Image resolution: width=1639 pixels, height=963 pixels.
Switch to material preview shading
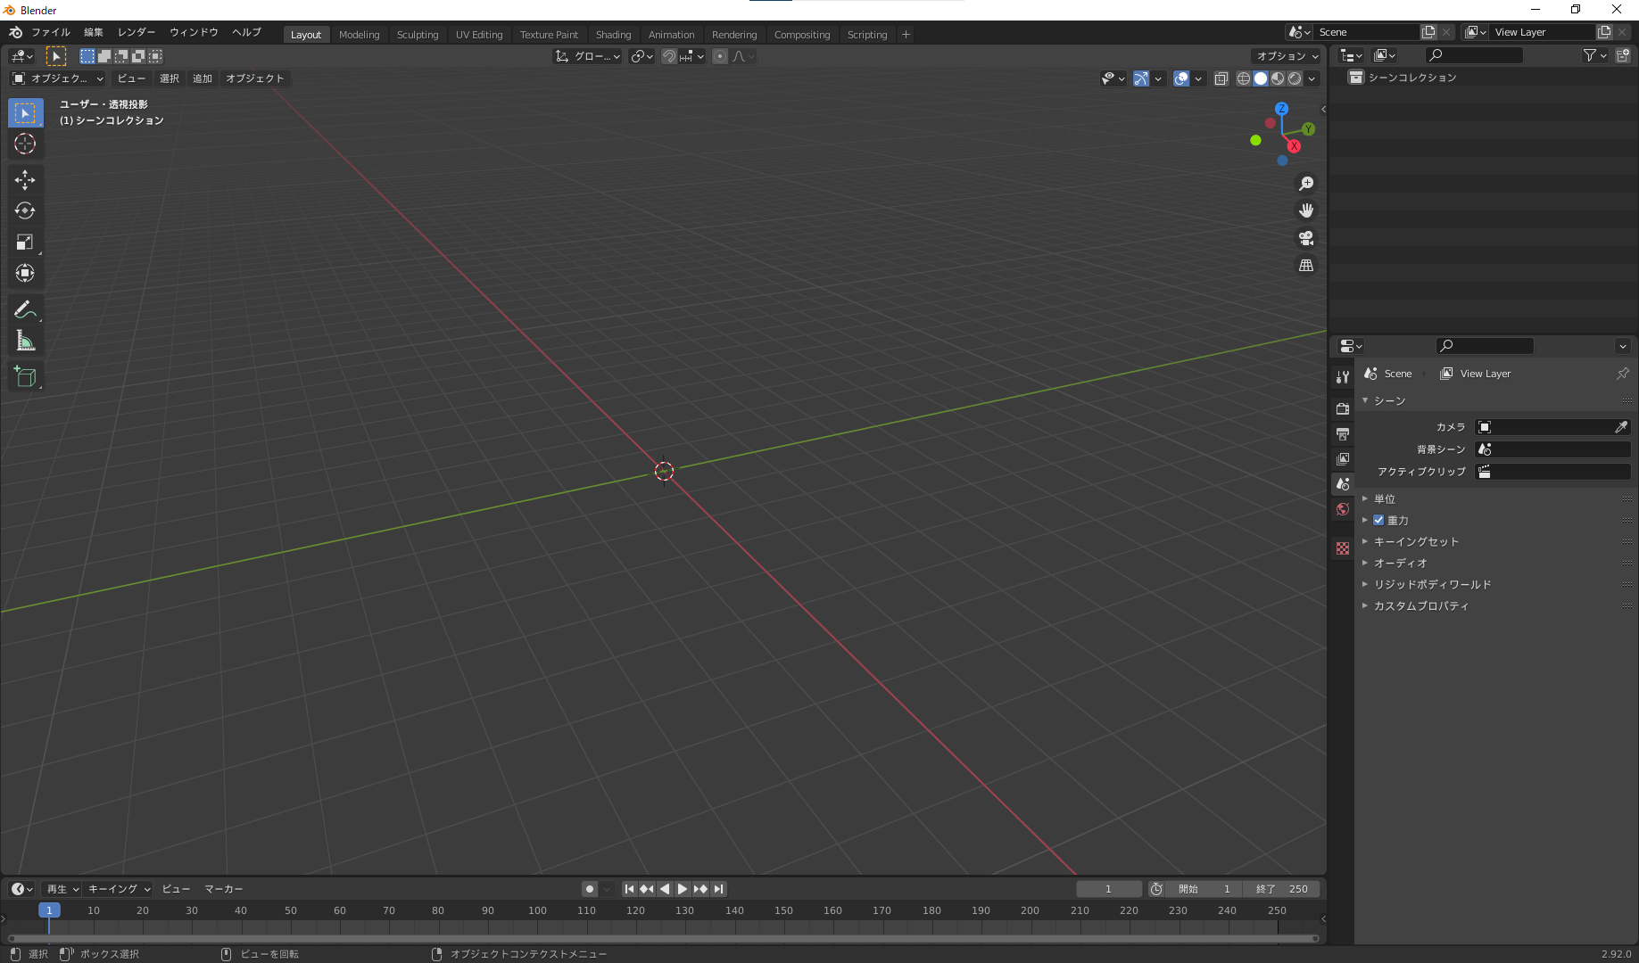tap(1278, 78)
